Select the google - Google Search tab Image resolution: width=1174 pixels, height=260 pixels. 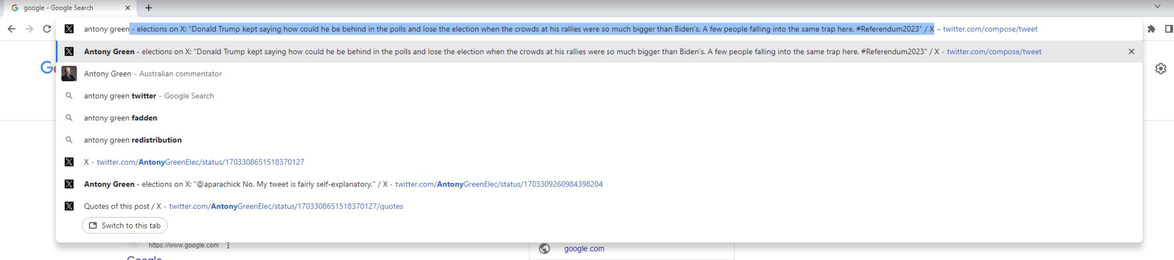pos(63,8)
